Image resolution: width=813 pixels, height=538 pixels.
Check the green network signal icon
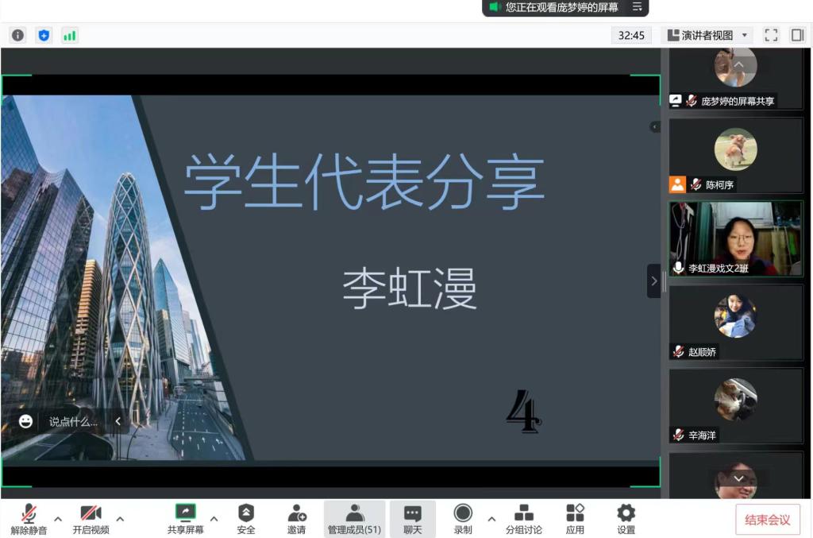click(x=70, y=35)
